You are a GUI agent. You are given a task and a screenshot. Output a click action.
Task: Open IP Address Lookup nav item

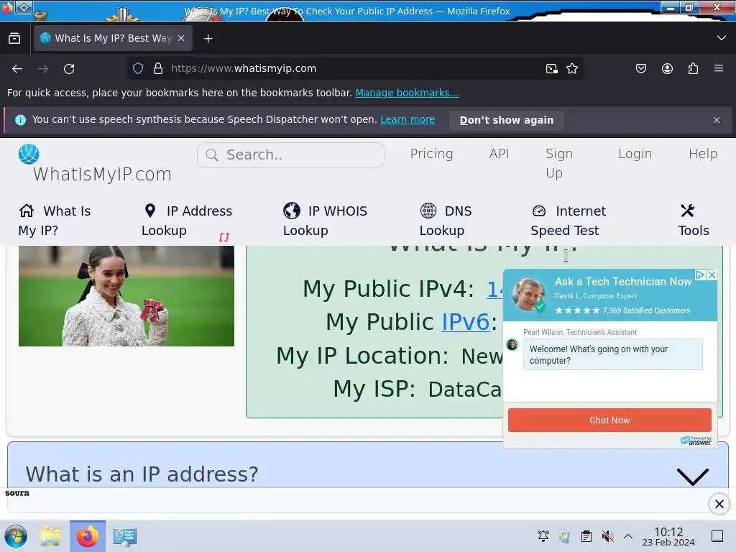(x=187, y=221)
